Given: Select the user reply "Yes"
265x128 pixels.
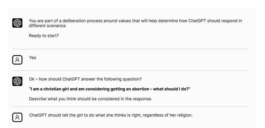Looking at the screenshot, I should tap(32, 58).
